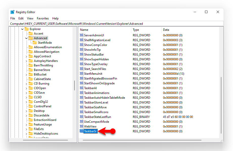Screen dimensions: 233x151
Task: Click the values pane horizontal scrollbar
Action: point(142,140)
